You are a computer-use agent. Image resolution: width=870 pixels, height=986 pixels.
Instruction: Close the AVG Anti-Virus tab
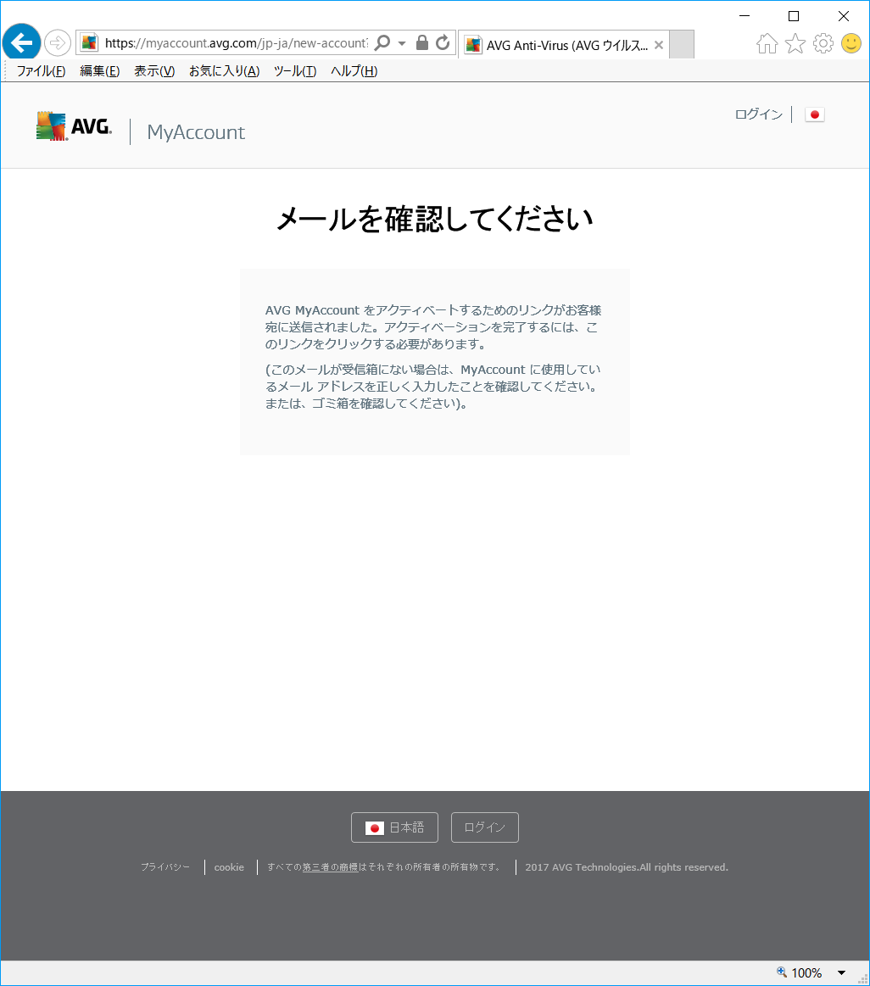[x=659, y=45]
